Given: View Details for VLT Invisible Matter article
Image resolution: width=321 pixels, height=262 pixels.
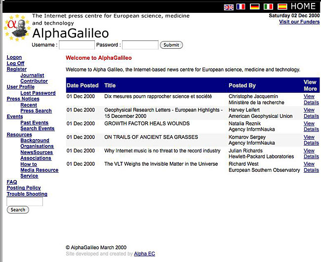Looking at the screenshot, I should [x=311, y=167].
